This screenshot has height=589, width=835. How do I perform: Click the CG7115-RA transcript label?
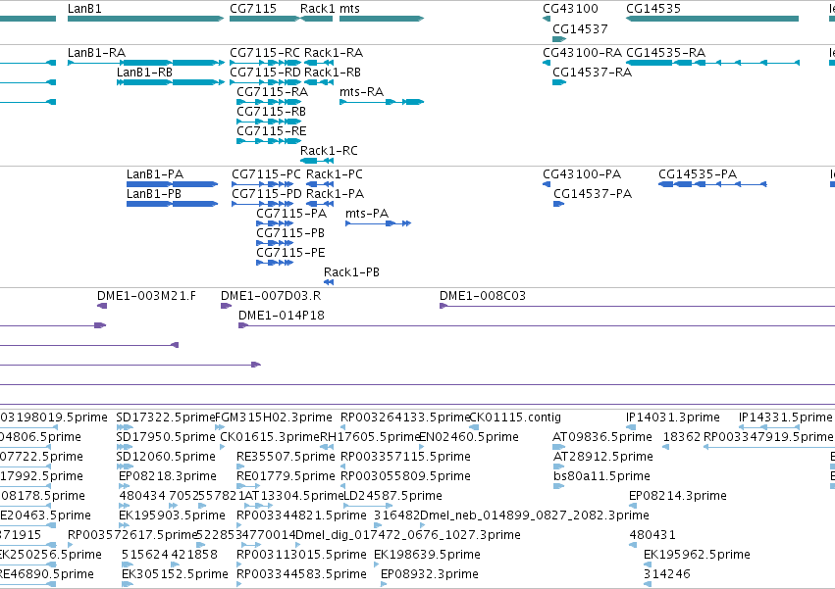pos(272,91)
